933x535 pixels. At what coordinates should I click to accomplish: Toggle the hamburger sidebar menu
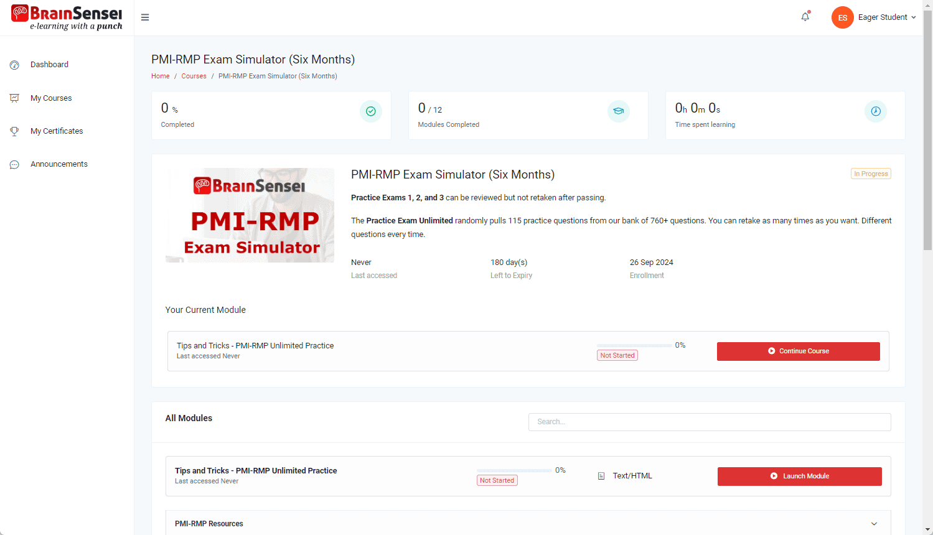pyautogui.click(x=145, y=17)
